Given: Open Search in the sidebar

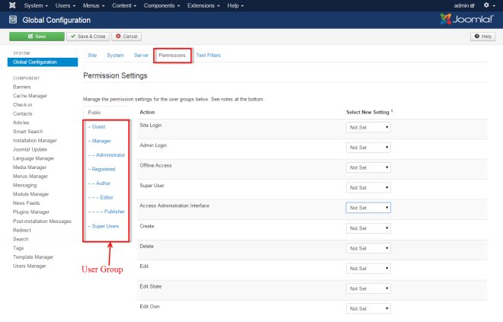Looking at the screenshot, I should tap(21, 239).
